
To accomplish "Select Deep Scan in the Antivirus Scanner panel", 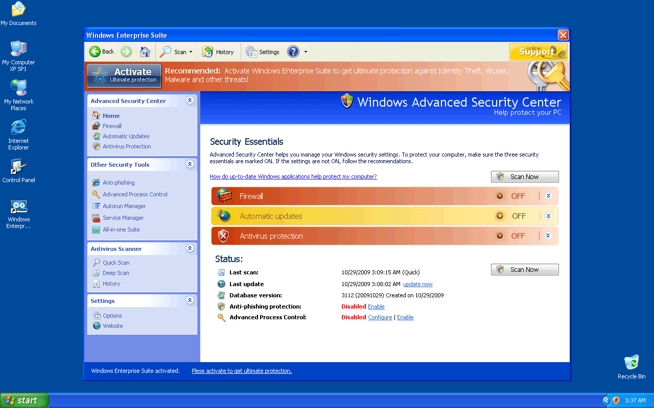I will (115, 273).
